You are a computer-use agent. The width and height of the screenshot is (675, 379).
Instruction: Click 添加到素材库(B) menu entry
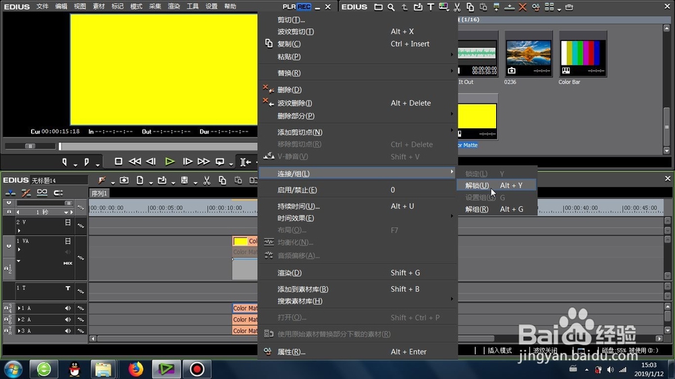tap(357, 289)
